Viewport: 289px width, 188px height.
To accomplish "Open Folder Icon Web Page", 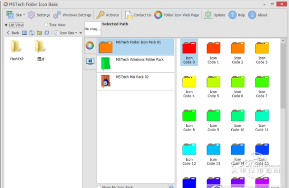I will point(177,15).
